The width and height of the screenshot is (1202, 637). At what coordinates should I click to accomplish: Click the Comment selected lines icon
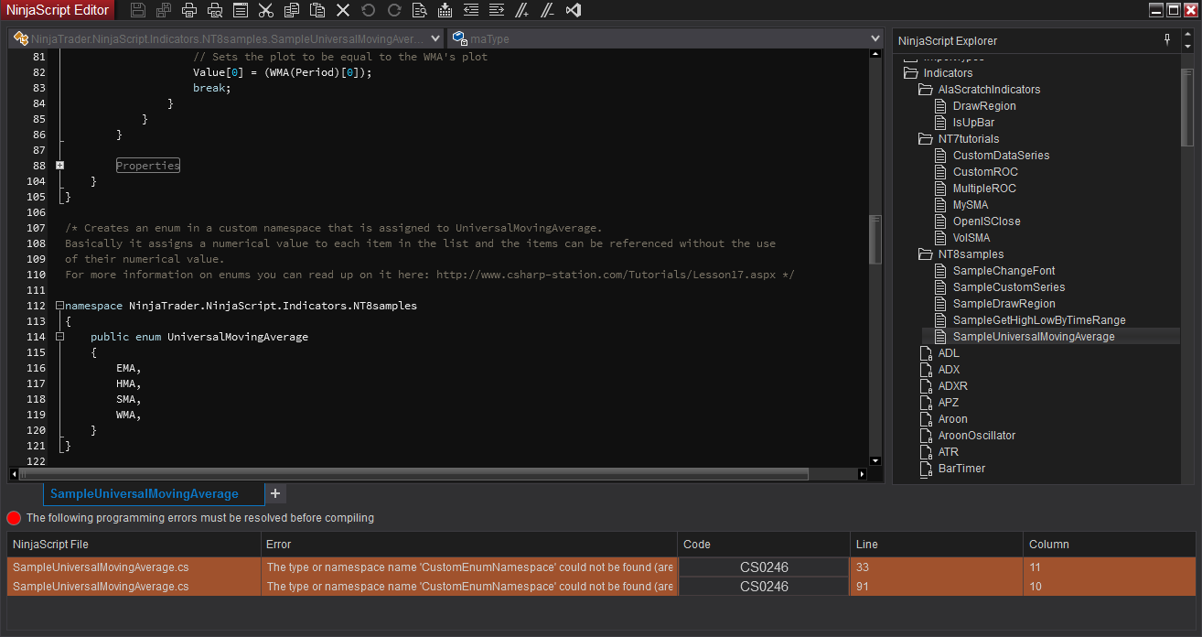click(x=522, y=10)
